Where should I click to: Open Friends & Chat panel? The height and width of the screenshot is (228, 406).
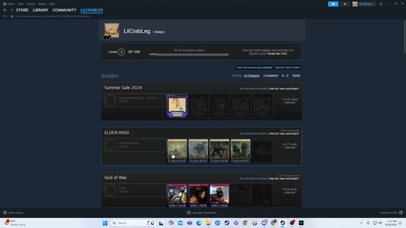[391, 213]
